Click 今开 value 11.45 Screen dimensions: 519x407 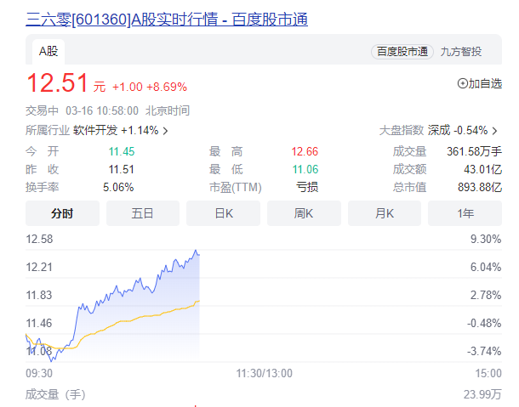[x=122, y=152]
